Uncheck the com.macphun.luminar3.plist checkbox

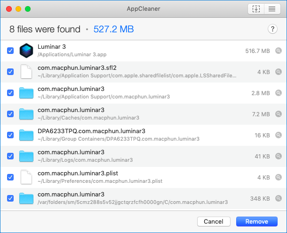10,177
